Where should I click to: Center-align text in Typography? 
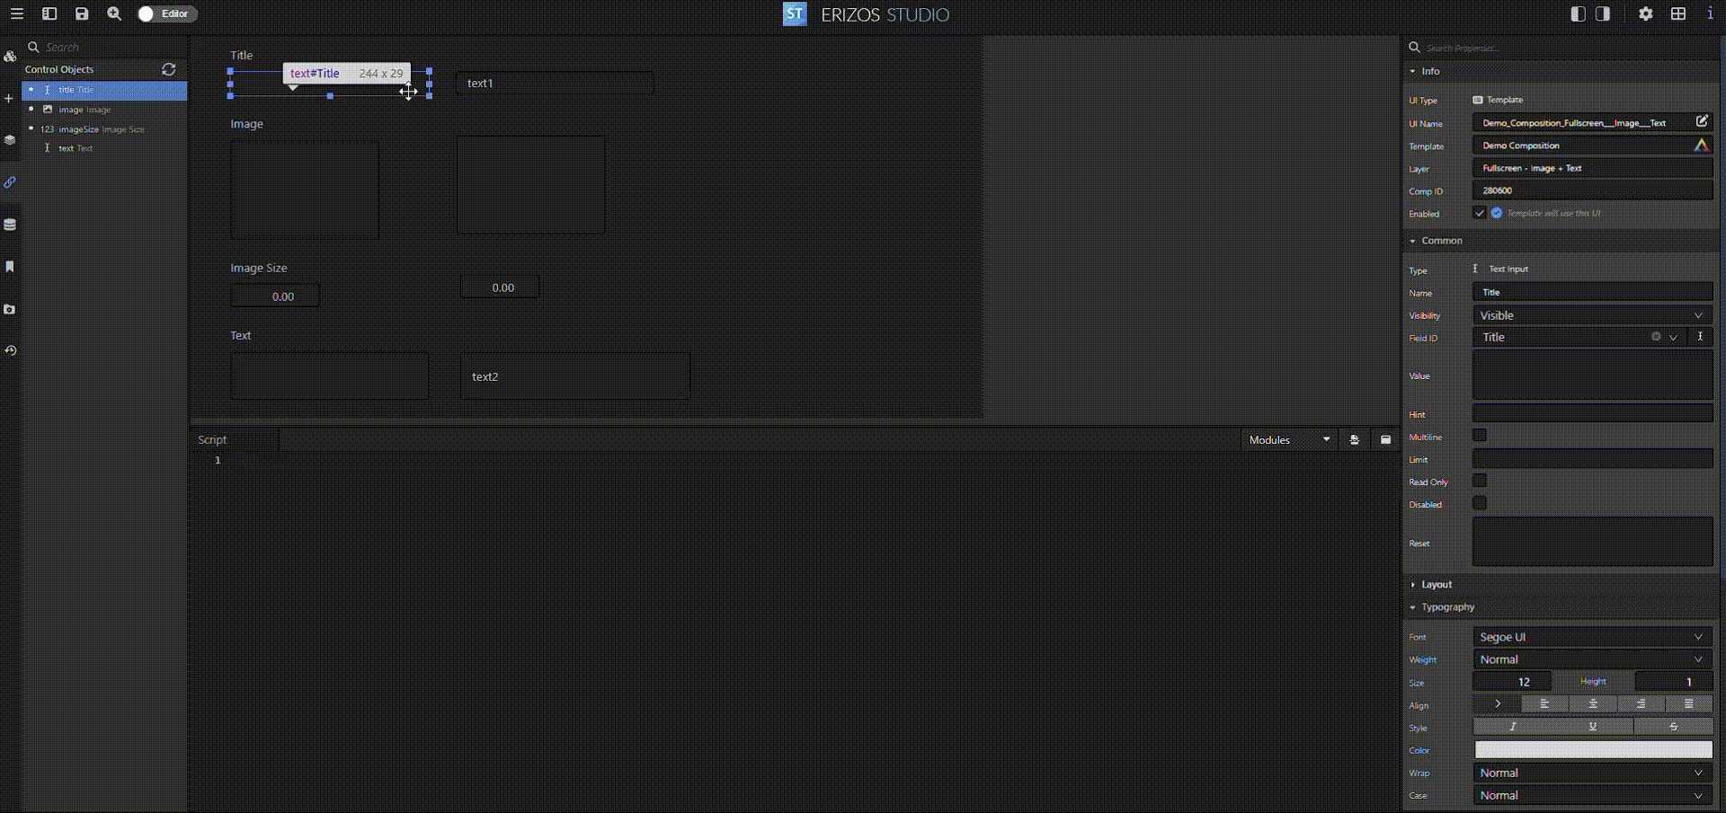tap(1592, 704)
